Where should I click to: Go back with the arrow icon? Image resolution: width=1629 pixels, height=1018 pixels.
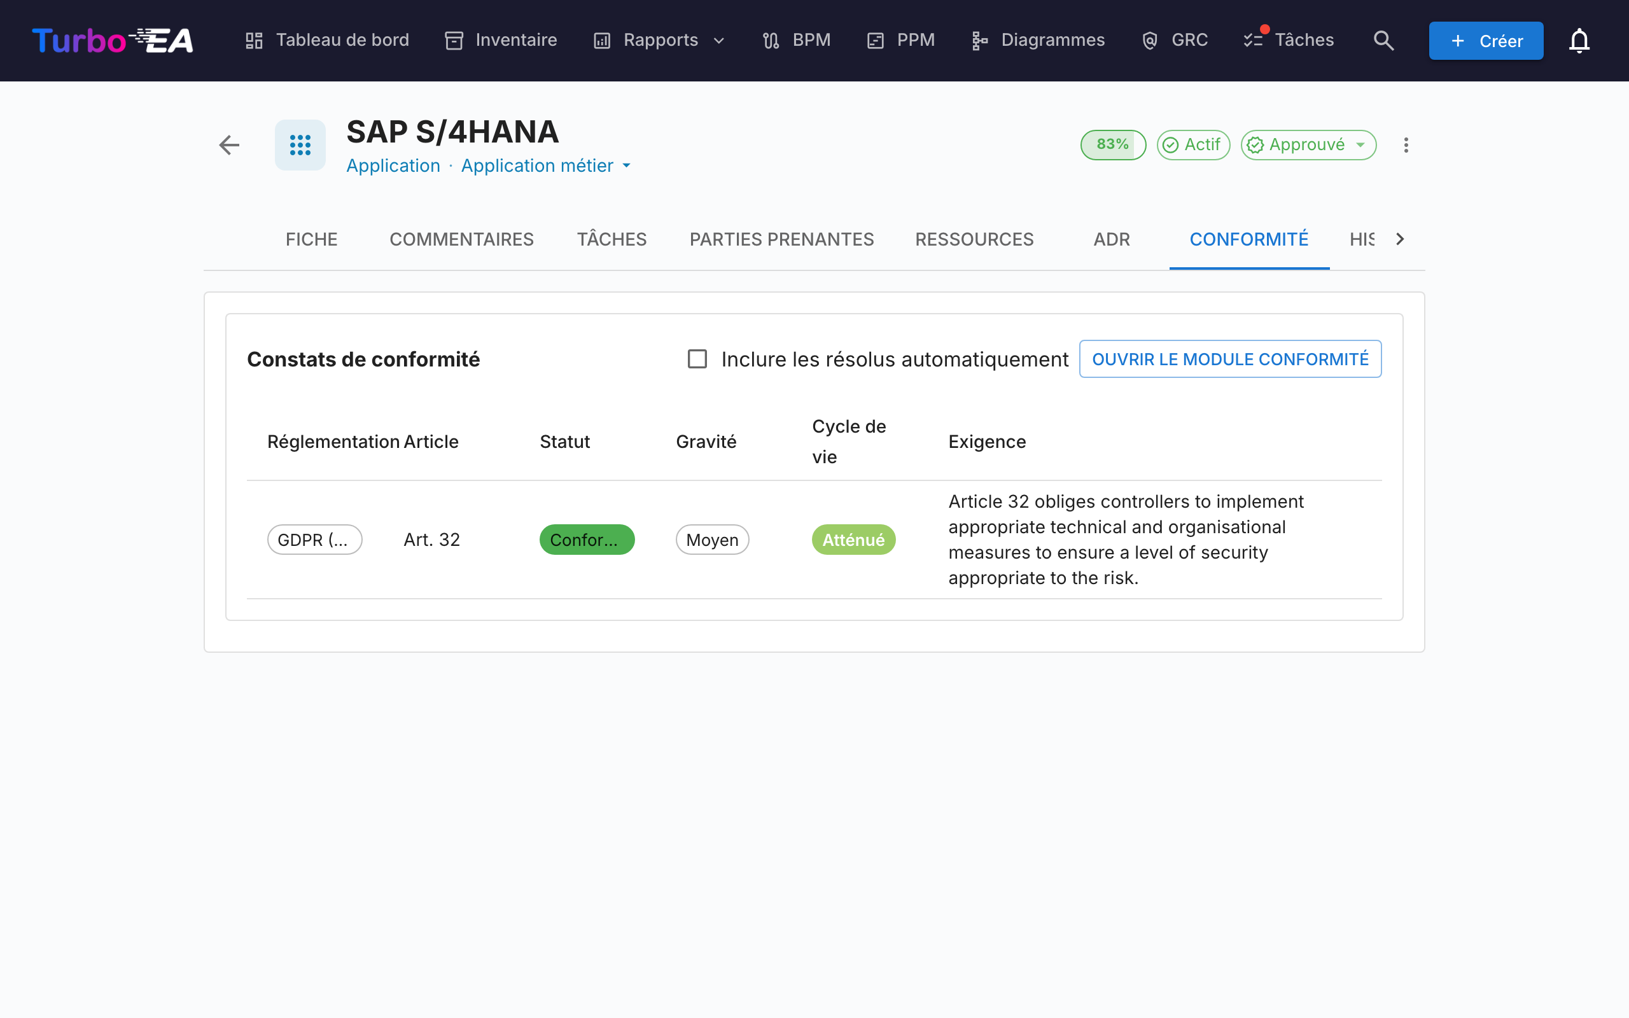coord(230,145)
